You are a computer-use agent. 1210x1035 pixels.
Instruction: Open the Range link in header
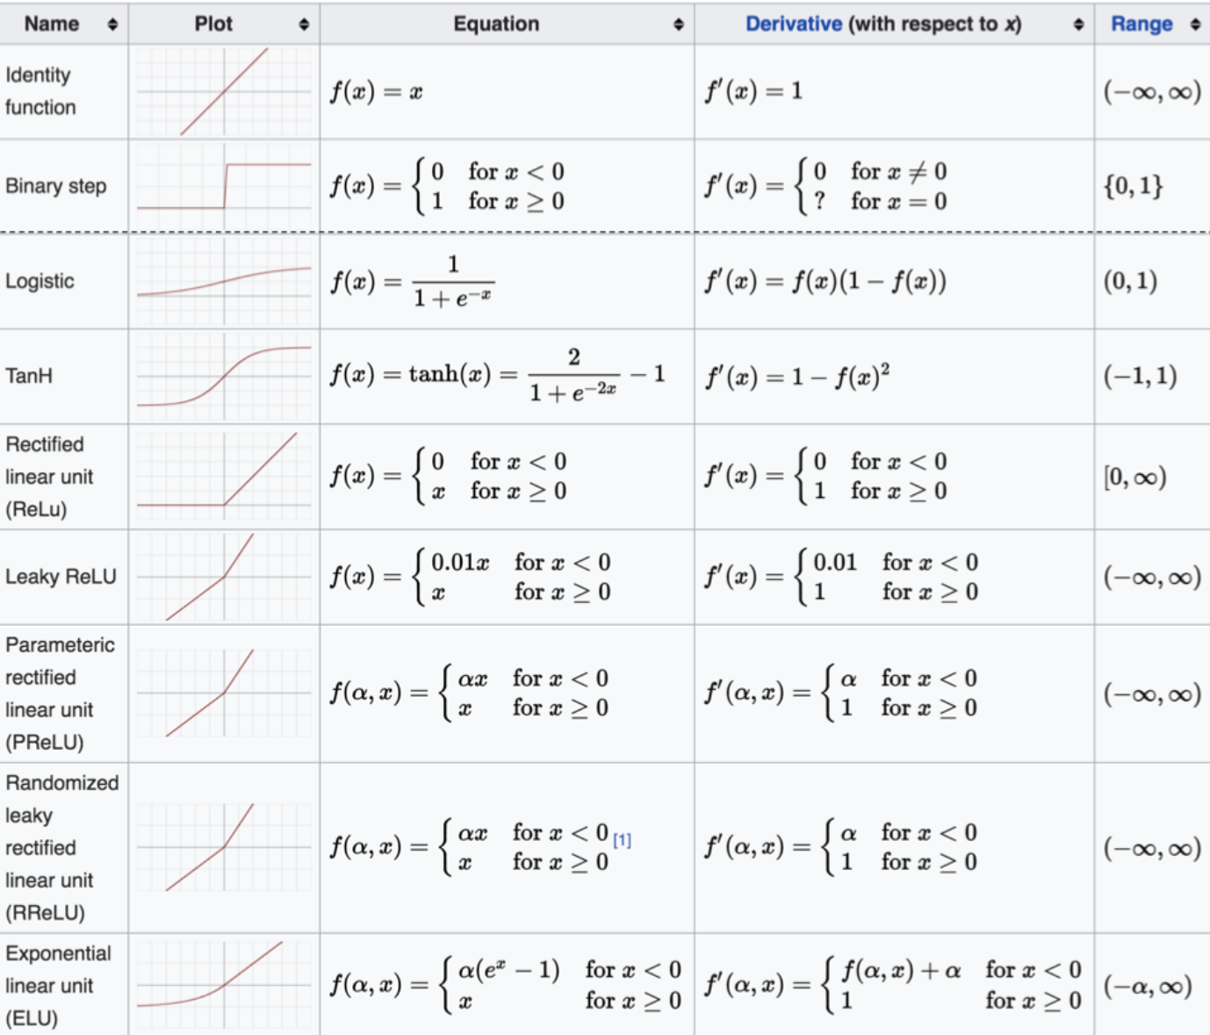point(1142,25)
